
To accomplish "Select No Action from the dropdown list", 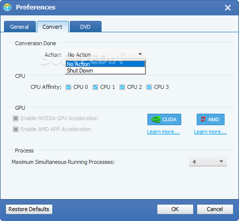I will pos(106,64).
